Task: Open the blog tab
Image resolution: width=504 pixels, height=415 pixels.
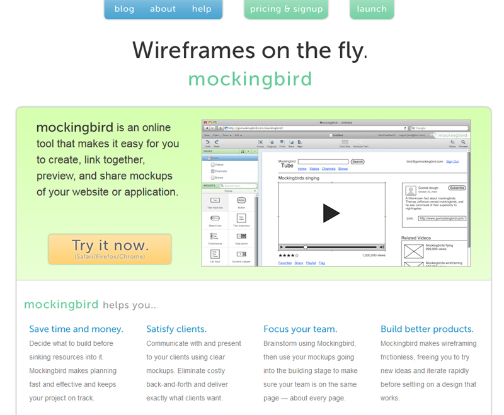Action: point(124,9)
